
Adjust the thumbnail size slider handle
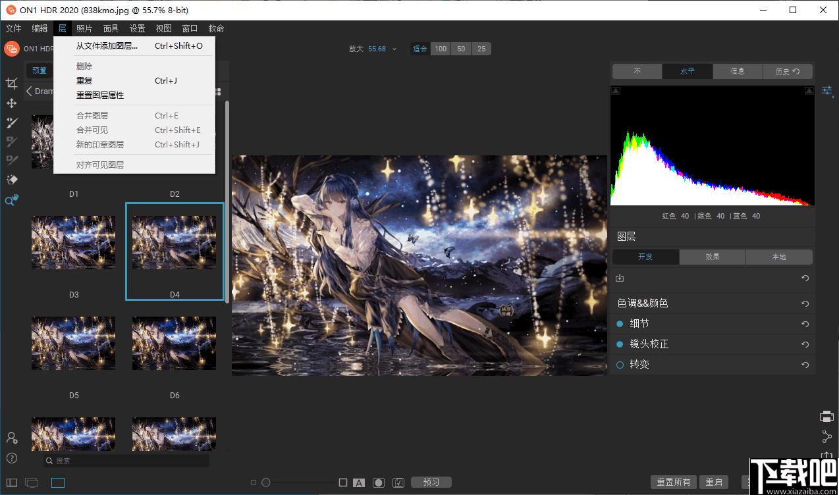click(x=266, y=482)
